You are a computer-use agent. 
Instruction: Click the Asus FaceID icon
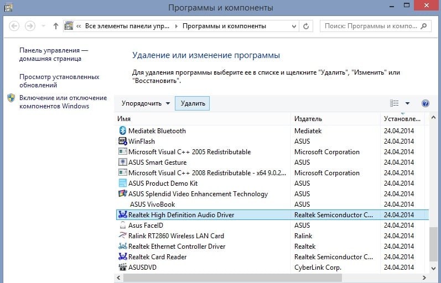point(123,225)
